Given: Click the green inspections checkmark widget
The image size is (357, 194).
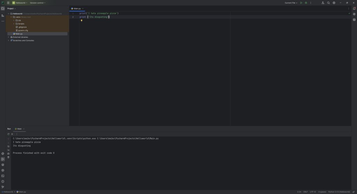Looking at the screenshot, I should coord(349,13).
